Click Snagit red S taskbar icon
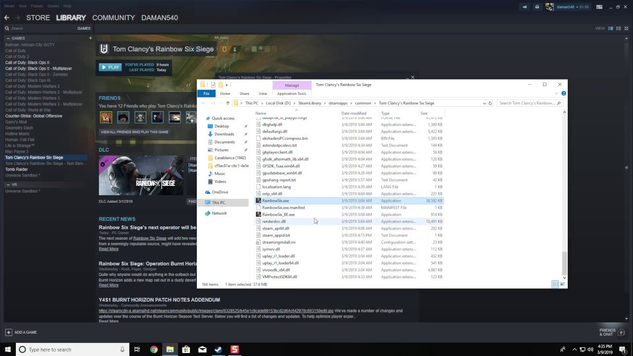The image size is (633, 356). tap(234, 350)
